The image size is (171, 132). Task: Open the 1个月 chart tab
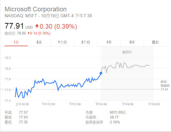pos(62,42)
